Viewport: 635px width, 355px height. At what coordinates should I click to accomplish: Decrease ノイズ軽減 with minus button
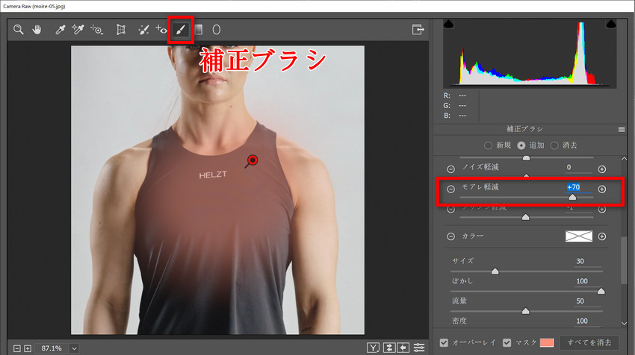point(450,169)
